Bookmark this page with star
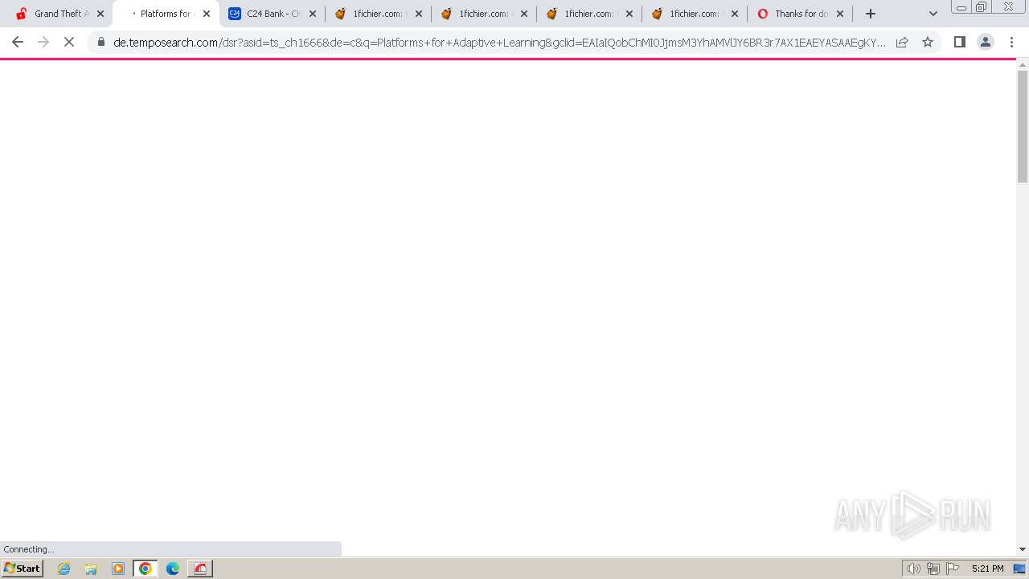The height and width of the screenshot is (579, 1029). click(x=928, y=42)
